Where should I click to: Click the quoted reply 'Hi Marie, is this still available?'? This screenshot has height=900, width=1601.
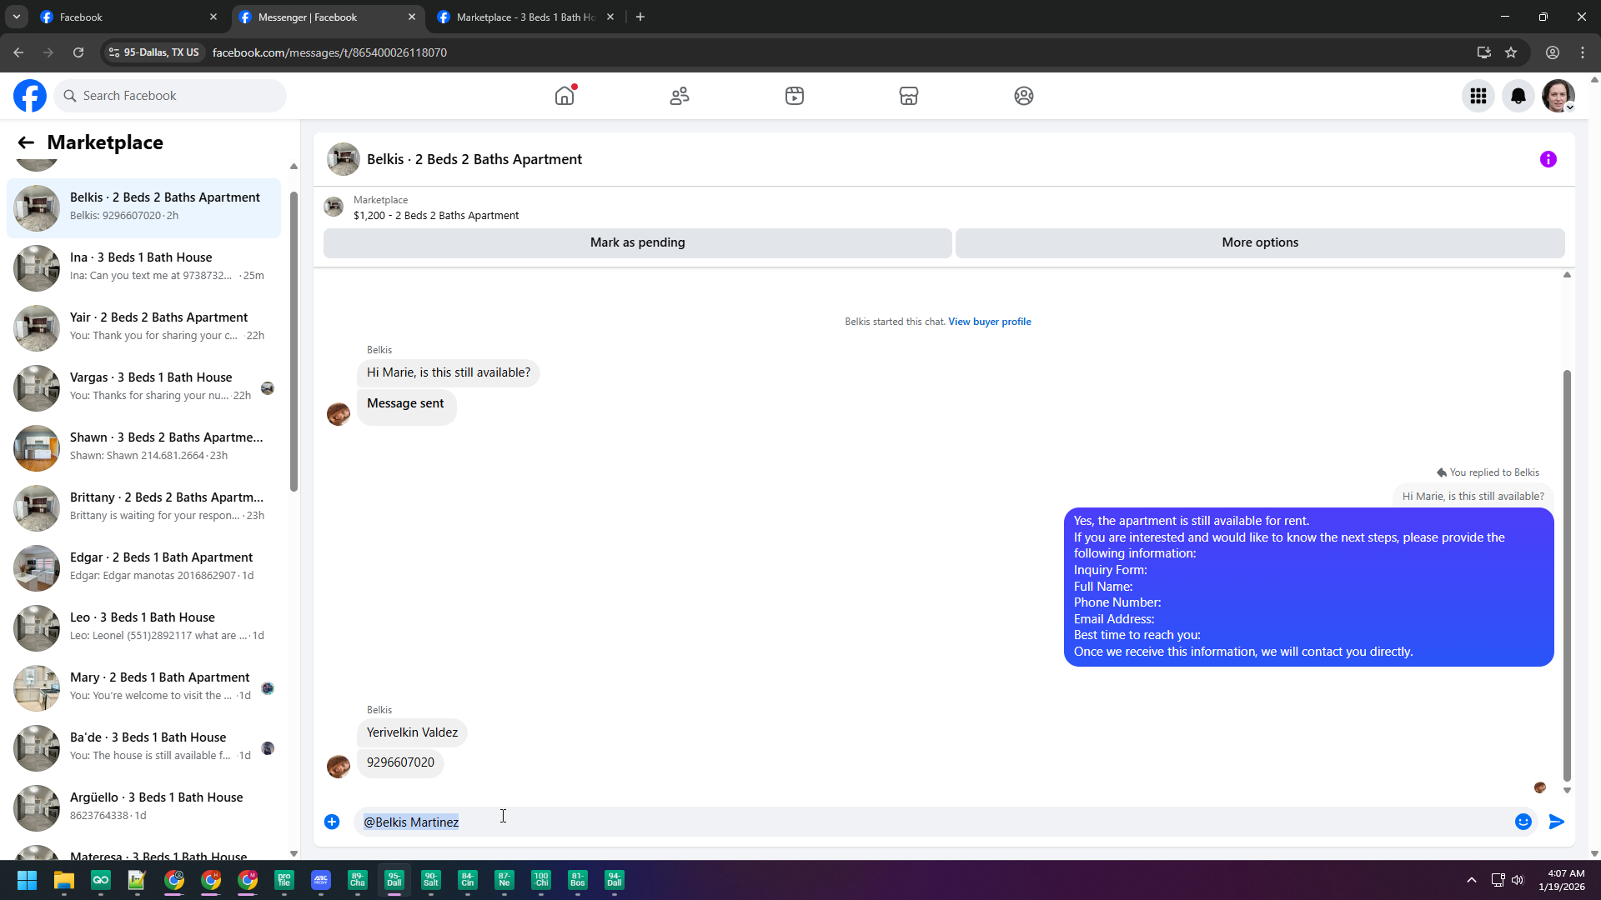click(1473, 496)
